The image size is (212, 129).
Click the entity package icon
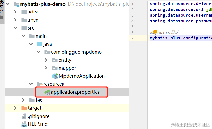(x=55, y=60)
